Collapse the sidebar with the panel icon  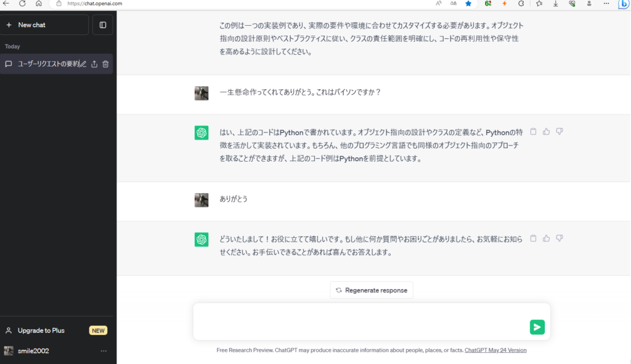[102, 25]
